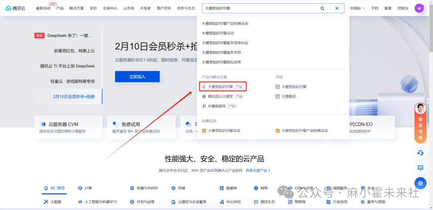Open the 最新活动 menu

point(43,8)
